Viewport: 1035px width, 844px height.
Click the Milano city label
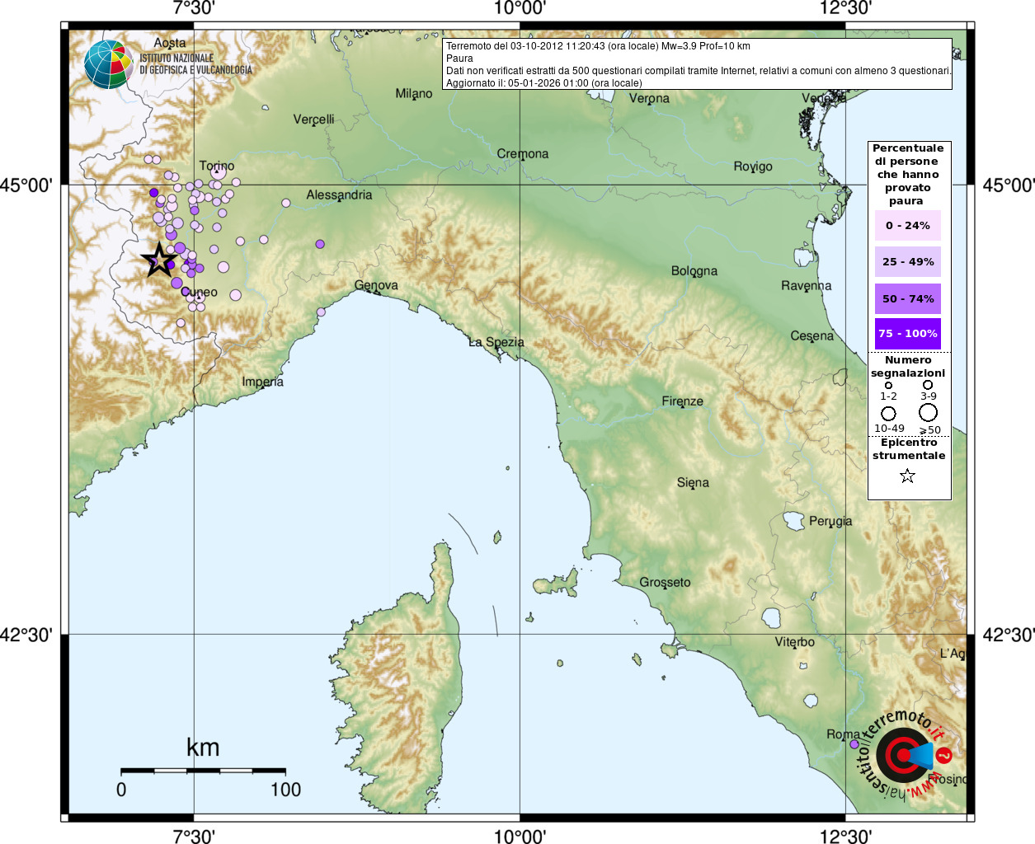(413, 94)
